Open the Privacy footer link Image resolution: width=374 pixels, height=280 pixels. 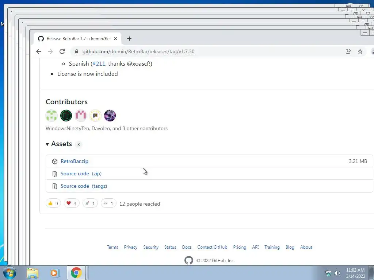coord(131,247)
